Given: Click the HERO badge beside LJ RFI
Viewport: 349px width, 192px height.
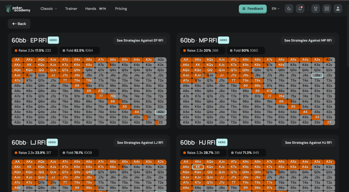Looking at the screenshot, I should coord(52,142).
